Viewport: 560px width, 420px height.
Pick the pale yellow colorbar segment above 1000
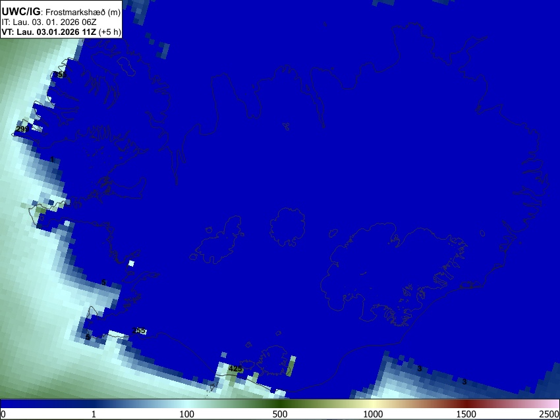point(373,404)
